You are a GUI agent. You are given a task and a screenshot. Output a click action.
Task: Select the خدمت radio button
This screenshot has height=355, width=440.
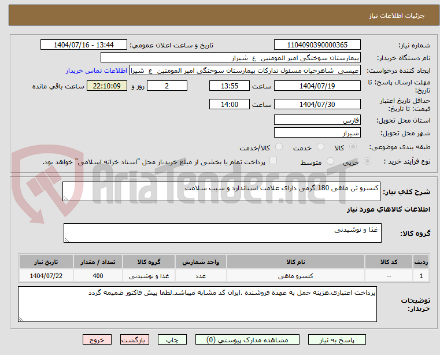(320, 147)
